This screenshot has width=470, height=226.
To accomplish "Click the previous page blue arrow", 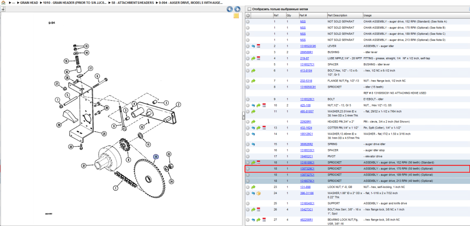I will [230, 9].
